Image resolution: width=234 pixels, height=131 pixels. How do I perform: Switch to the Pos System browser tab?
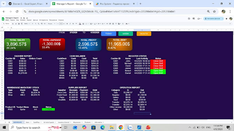tap(115, 4)
